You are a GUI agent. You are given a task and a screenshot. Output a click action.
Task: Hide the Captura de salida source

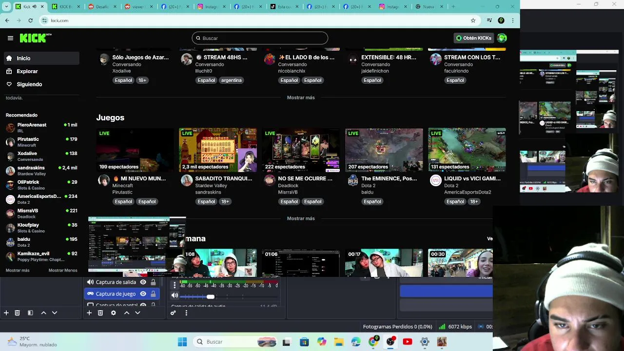tap(143, 282)
